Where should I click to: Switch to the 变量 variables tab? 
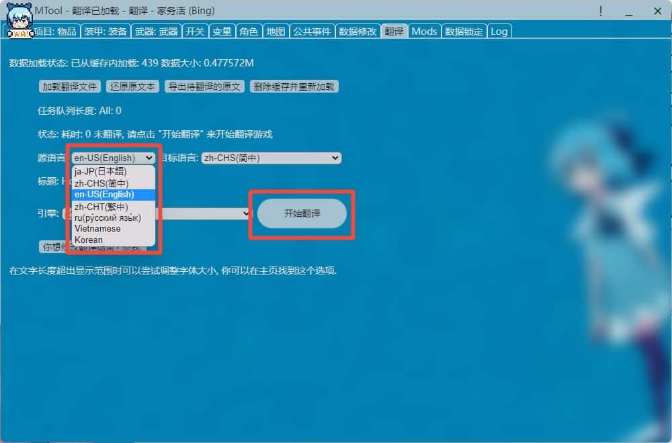222,31
